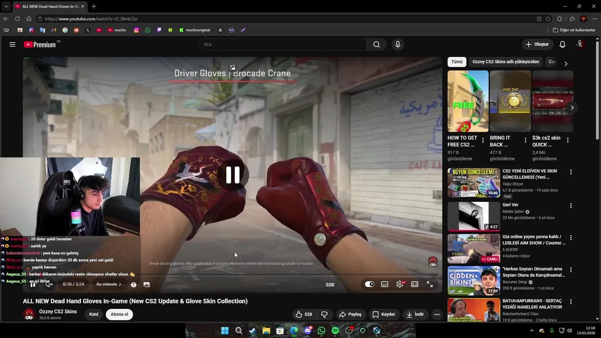Join the channel with Katıl
The width and height of the screenshot is (601, 338).
click(94, 315)
